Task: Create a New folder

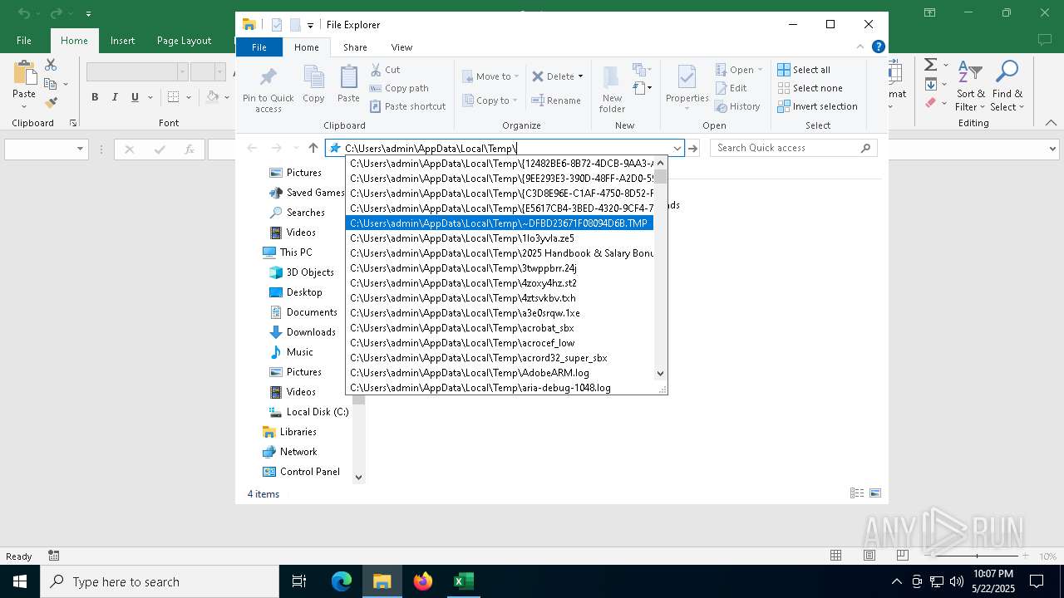Action: tap(612, 89)
